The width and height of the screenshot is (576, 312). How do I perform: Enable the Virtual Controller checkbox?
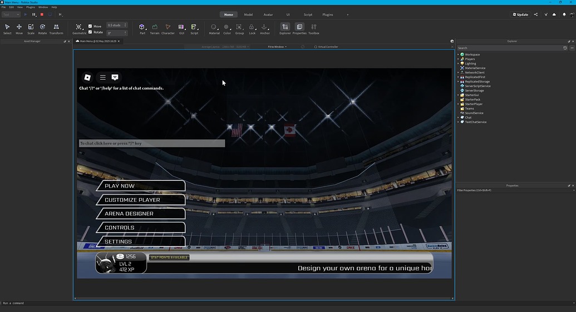pos(316,47)
